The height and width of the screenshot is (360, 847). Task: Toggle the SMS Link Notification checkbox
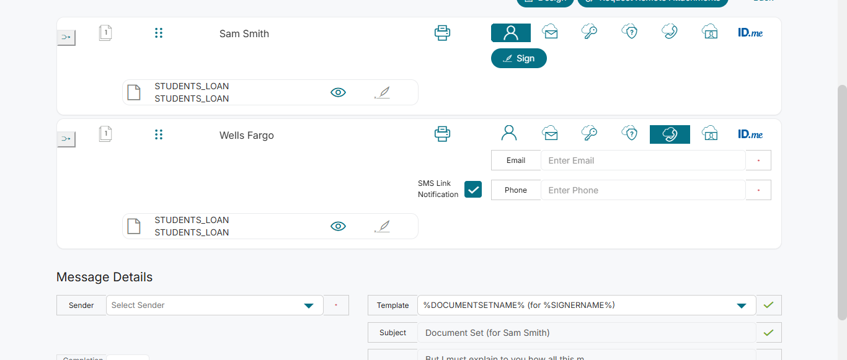point(473,190)
